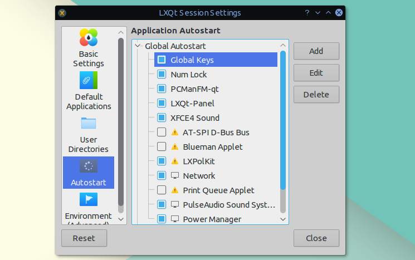Select the Network entry
This screenshot has width=415, height=260.
click(199, 175)
